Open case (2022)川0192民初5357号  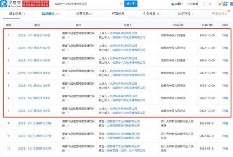tap(35, 136)
